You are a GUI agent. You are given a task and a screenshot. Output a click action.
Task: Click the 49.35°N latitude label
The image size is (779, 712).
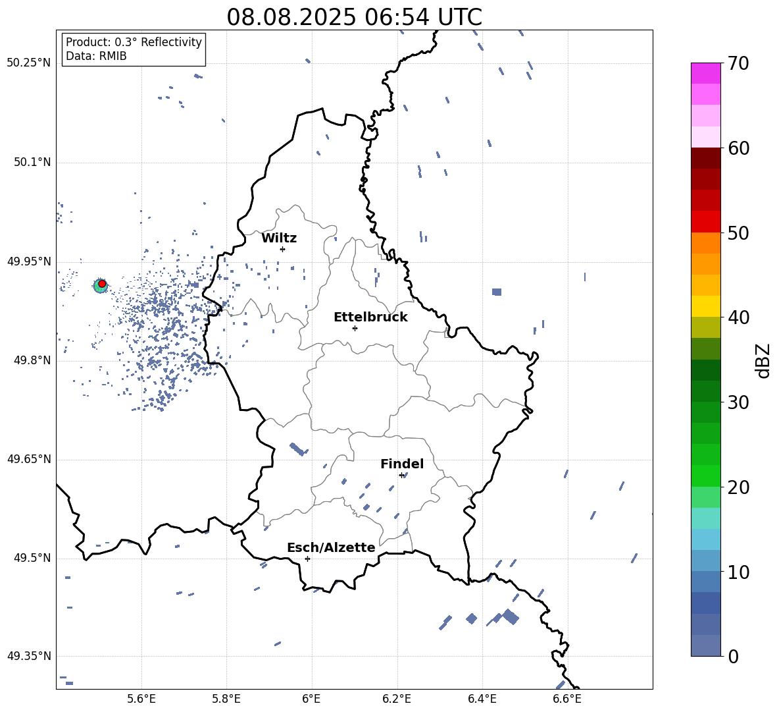(x=29, y=656)
